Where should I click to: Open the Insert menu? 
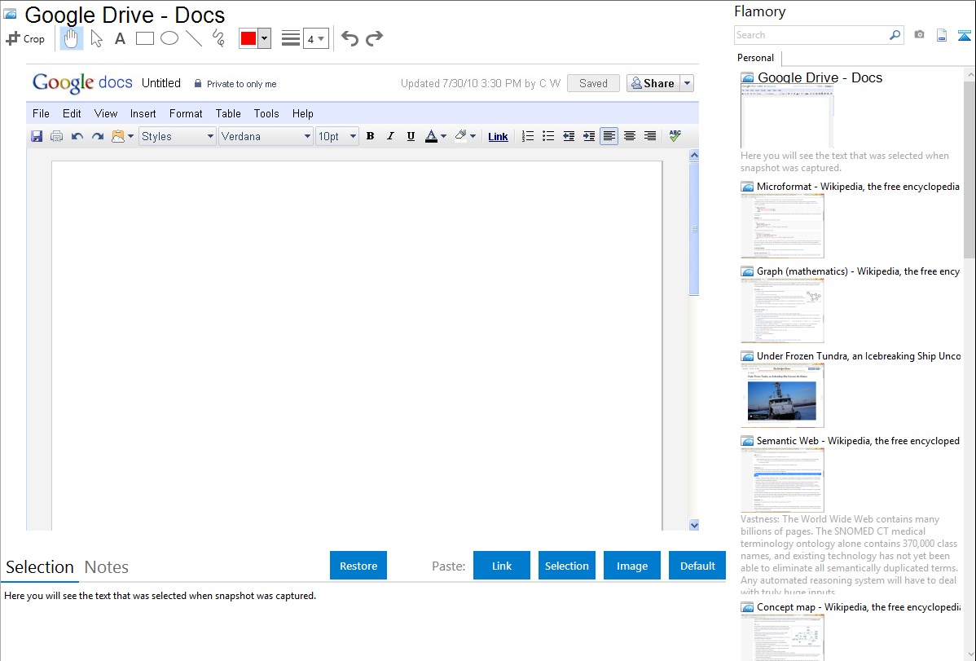(x=143, y=113)
